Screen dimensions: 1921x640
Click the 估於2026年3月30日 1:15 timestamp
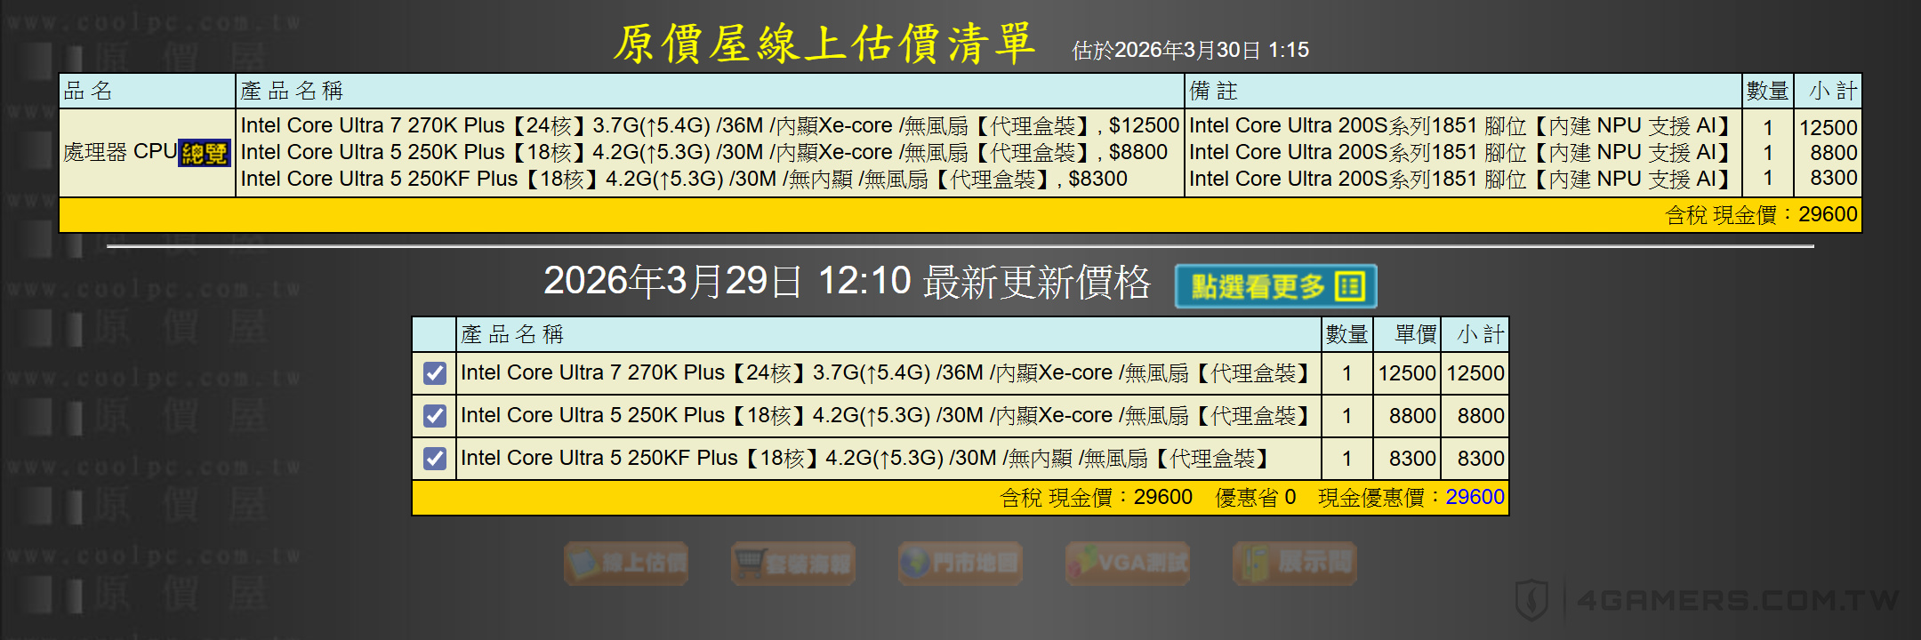coord(1191,50)
